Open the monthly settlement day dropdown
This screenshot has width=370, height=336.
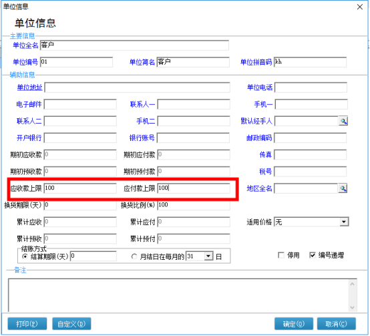click(208, 257)
